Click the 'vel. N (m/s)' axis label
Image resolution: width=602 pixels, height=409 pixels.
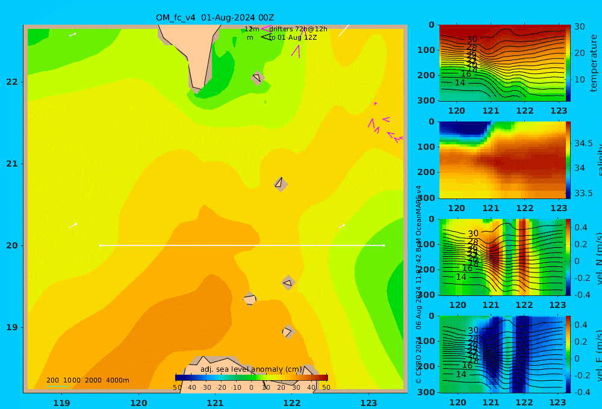[x=600, y=258]
